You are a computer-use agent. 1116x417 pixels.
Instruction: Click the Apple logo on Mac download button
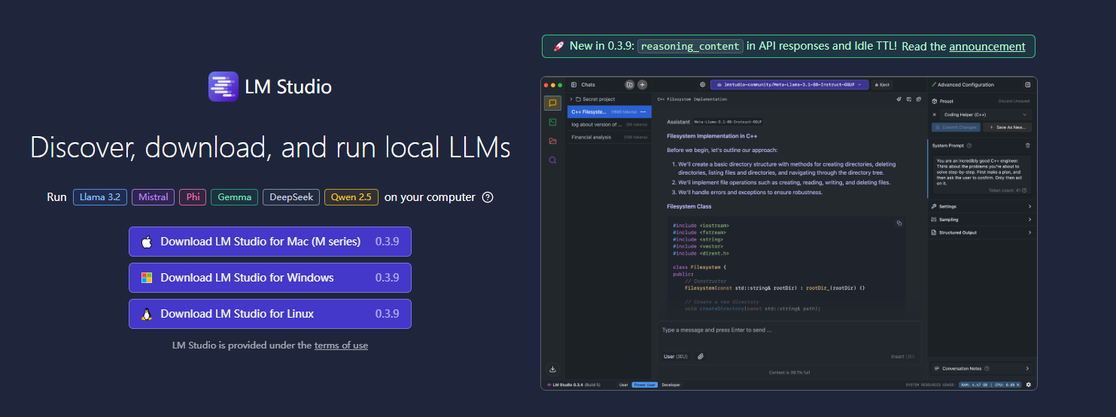(x=147, y=242)
